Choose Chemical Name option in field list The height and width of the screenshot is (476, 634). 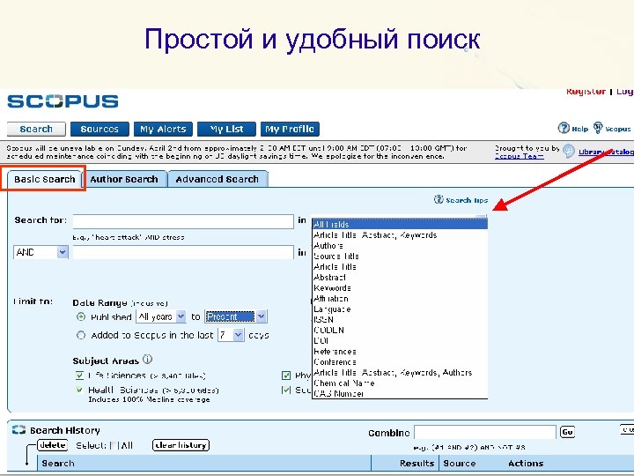click(400, 383)
